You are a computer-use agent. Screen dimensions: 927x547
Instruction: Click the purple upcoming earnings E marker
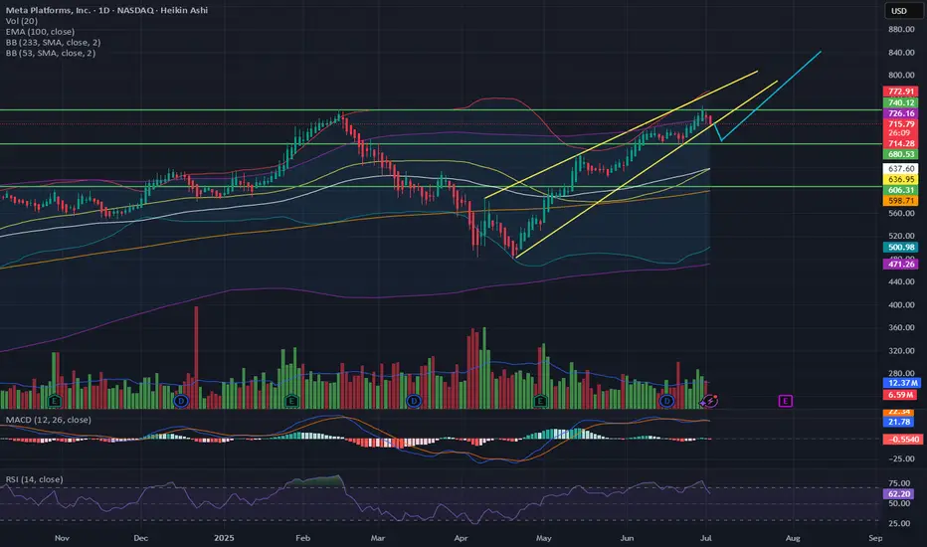click(x=785, y=401)
